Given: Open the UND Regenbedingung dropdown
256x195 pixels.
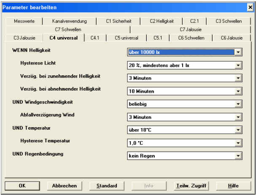Looking at the screenshot, I should pyautogui.click(x=238, y=156).
